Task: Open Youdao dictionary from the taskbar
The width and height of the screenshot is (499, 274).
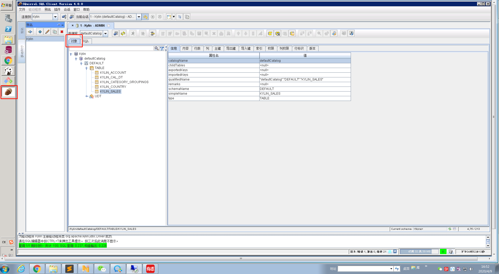Action: pyautogui.click(x=150, y=269)
